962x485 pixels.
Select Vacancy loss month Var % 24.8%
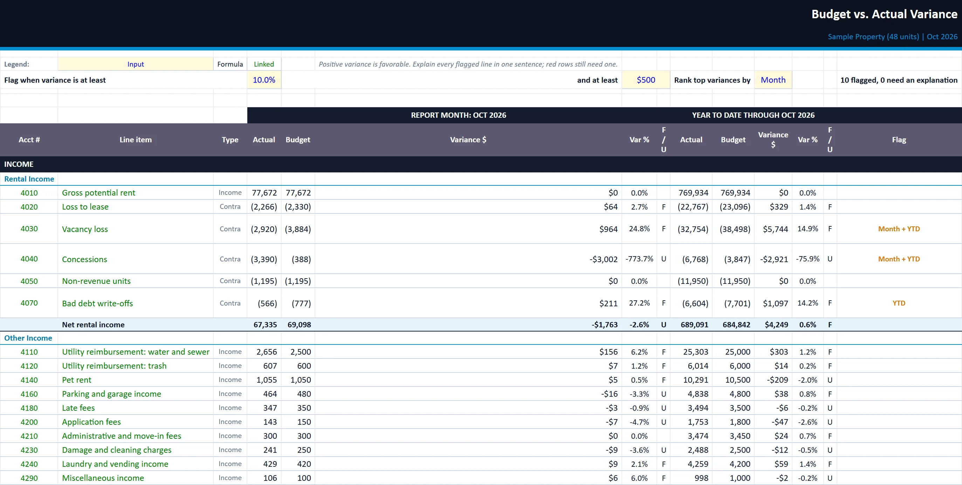pyautogui.click(x=639, y=229)
